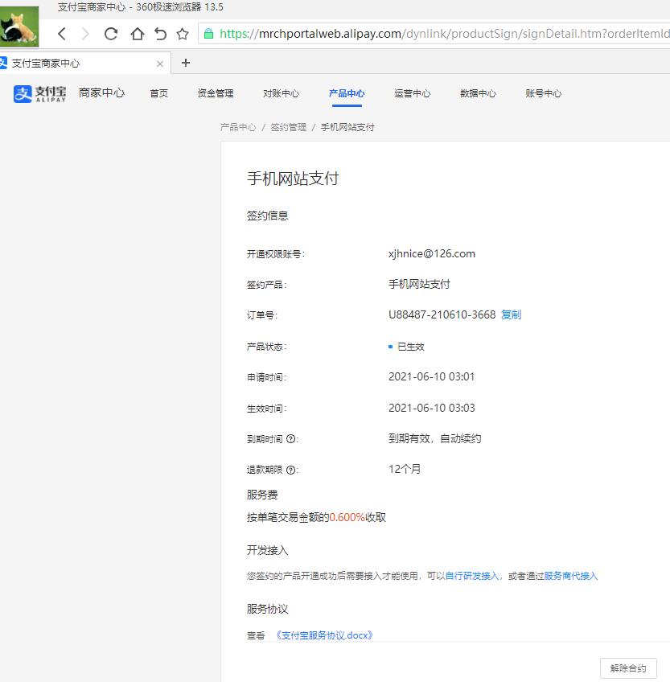Open a new browser tab
Viewport: 670px width, 682px height.
coord(186,63)
